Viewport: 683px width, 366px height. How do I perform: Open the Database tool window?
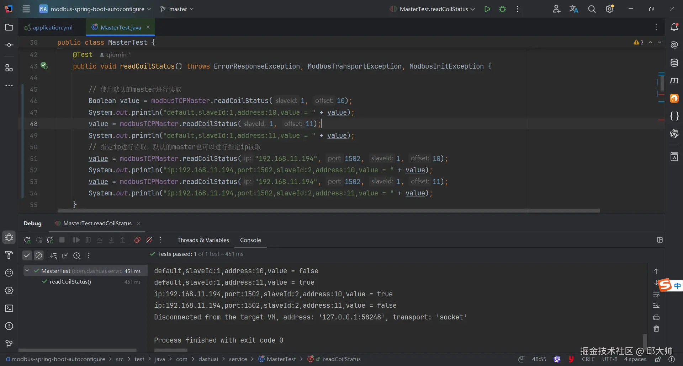pos(674,63)
